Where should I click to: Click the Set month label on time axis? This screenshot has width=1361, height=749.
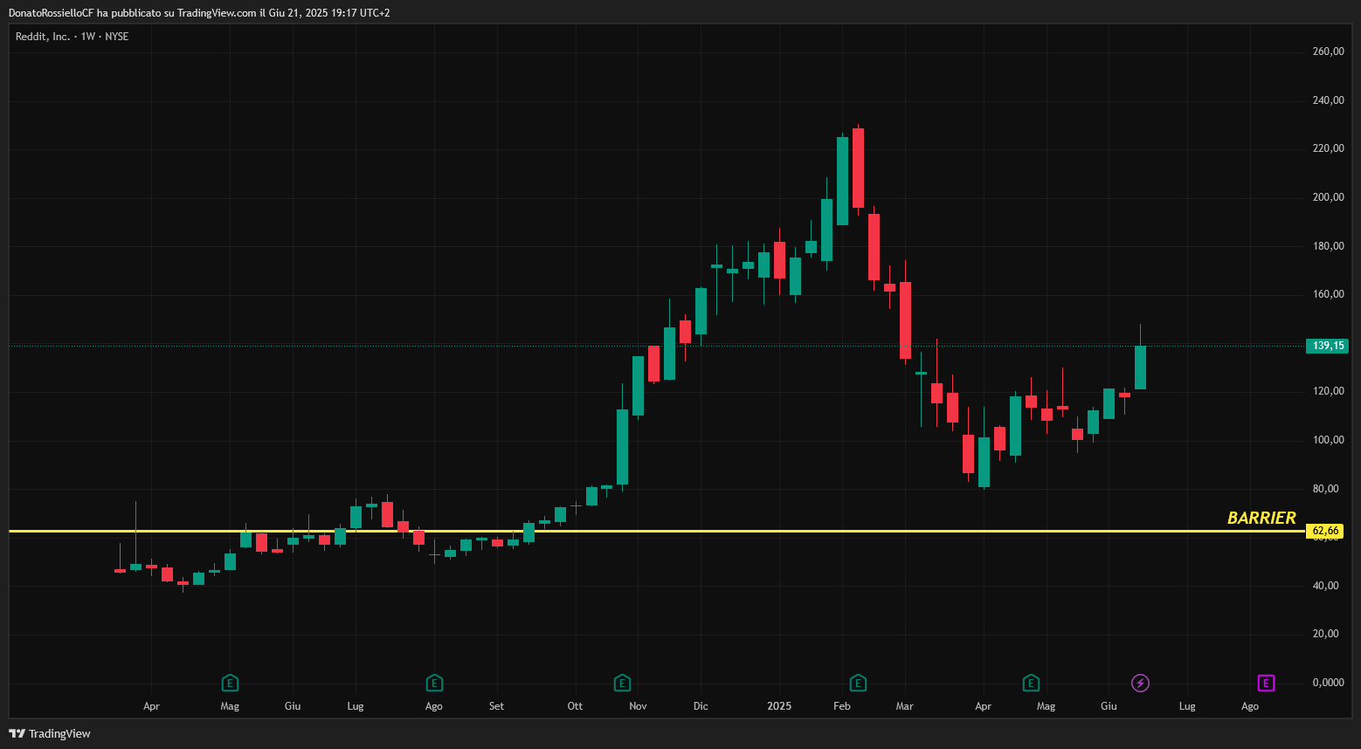(x=496, y=706)
